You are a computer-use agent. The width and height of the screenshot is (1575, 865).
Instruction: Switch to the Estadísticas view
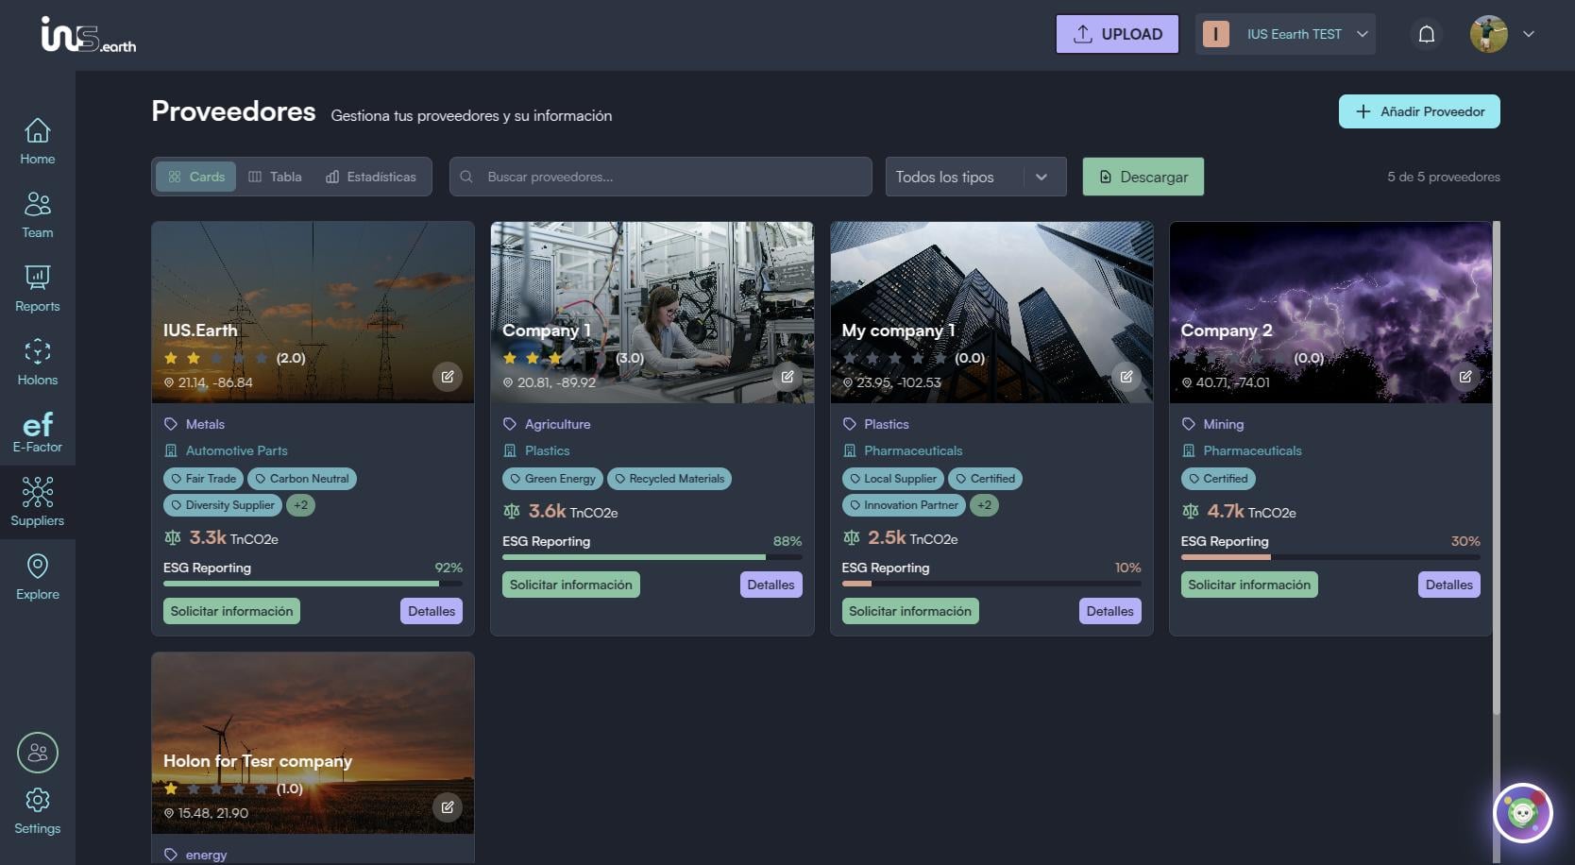click(370, 177)
